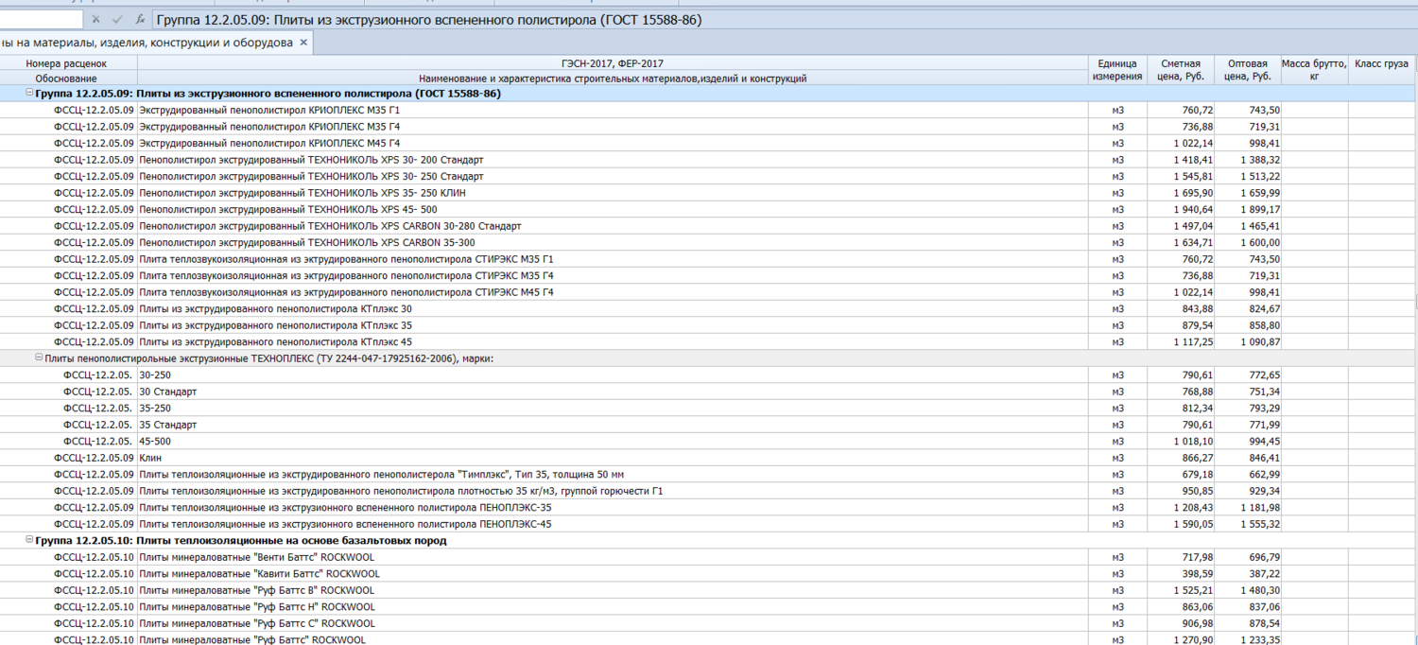Image resolution: width=1418 pixels, height=645 pixels.
Task: Select ТЕХНОНИКОЛЬ XPS 35- 250 КЛИН row
Action: click(303, 193)
